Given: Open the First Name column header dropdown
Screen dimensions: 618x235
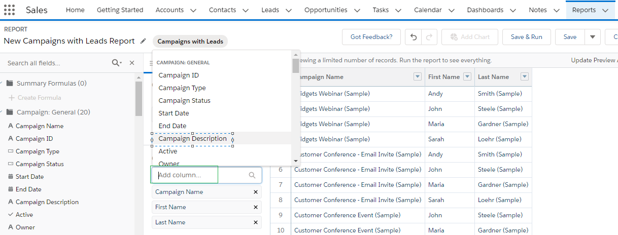Looking at the screenshot, I should [x=467, y=77].
